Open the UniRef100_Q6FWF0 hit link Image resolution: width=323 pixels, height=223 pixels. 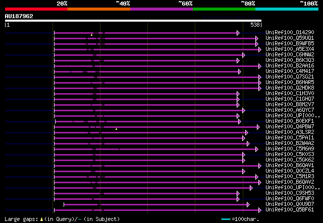[x=290, y=199]
